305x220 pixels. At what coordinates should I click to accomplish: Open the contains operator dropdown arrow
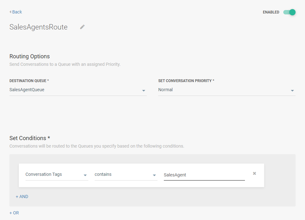coord(154,175)
